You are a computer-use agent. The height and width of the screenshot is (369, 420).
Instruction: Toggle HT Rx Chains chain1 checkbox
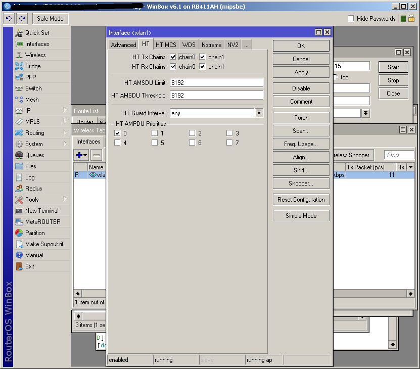203,66
